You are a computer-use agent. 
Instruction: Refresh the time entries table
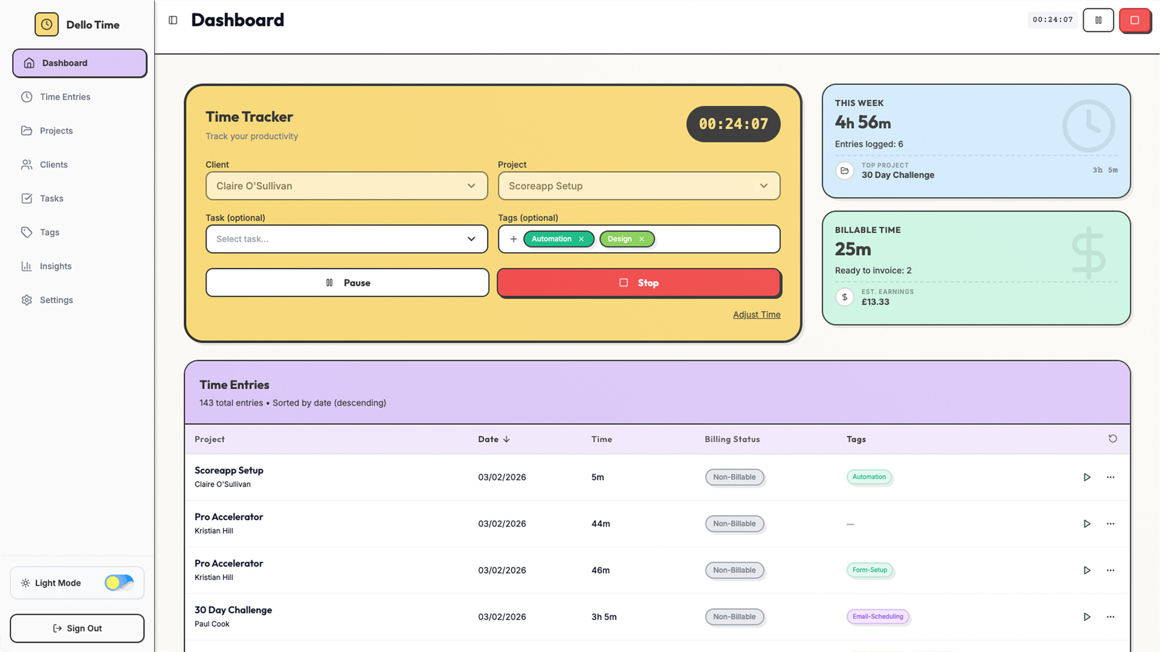(1112, 439)
